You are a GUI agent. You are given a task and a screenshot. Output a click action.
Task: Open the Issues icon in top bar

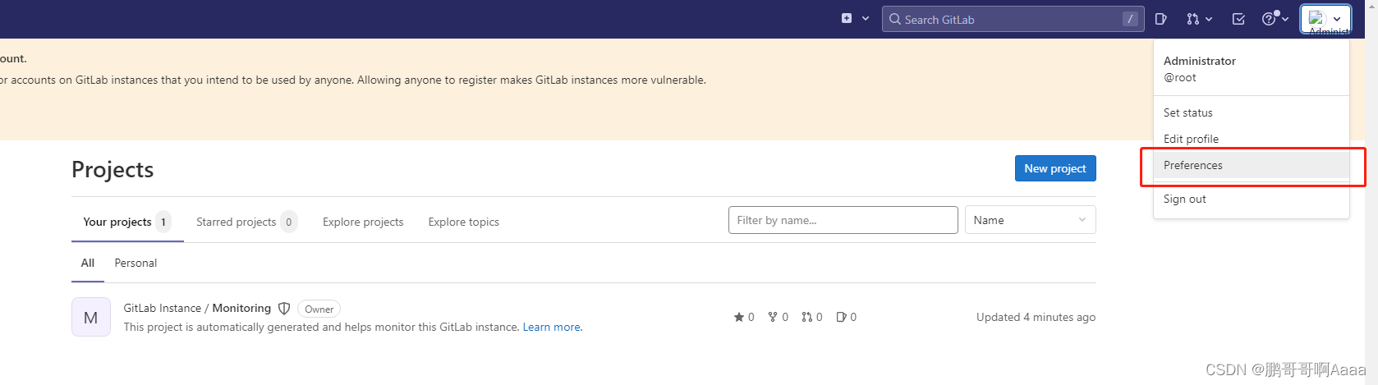pyautogui.click(x=1160, y=19)
